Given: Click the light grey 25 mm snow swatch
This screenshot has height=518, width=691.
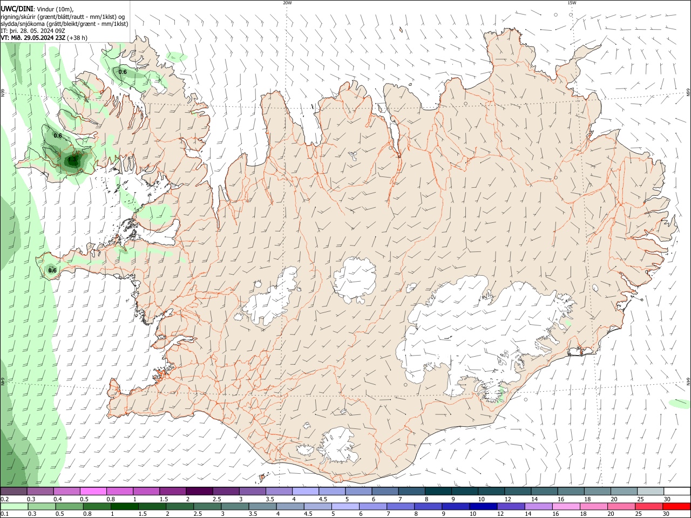Looking at the screenshot, I should click(x=650, y=492).
